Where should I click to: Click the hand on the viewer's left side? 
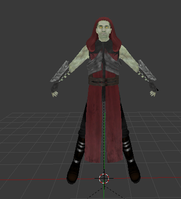(x=55, y=94)
